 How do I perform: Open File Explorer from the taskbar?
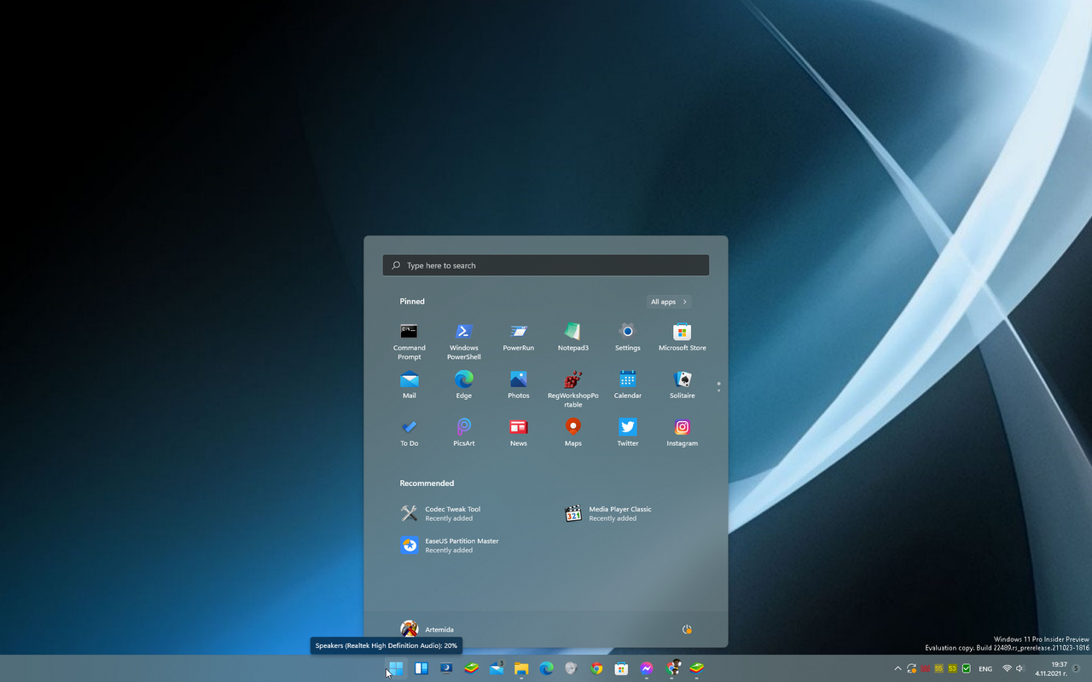point(521,668)
